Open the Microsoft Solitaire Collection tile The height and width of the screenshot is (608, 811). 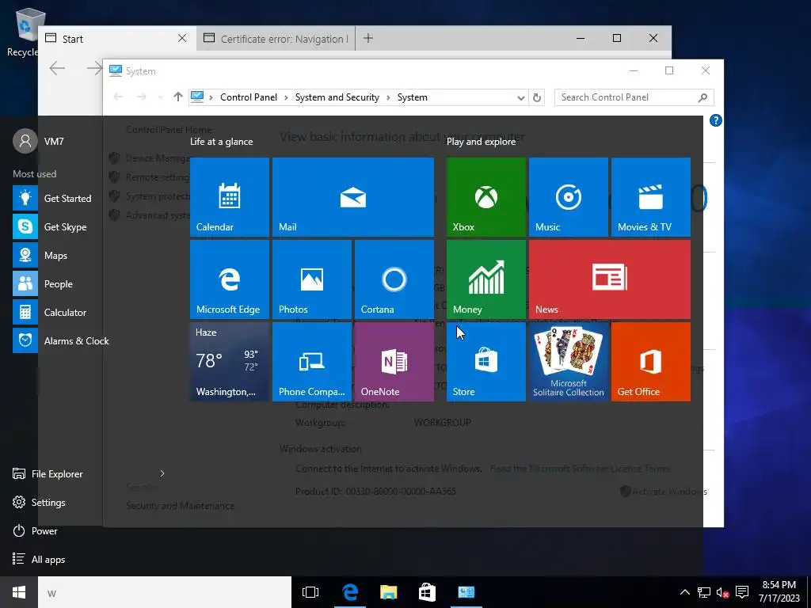[x=569, y=361]
